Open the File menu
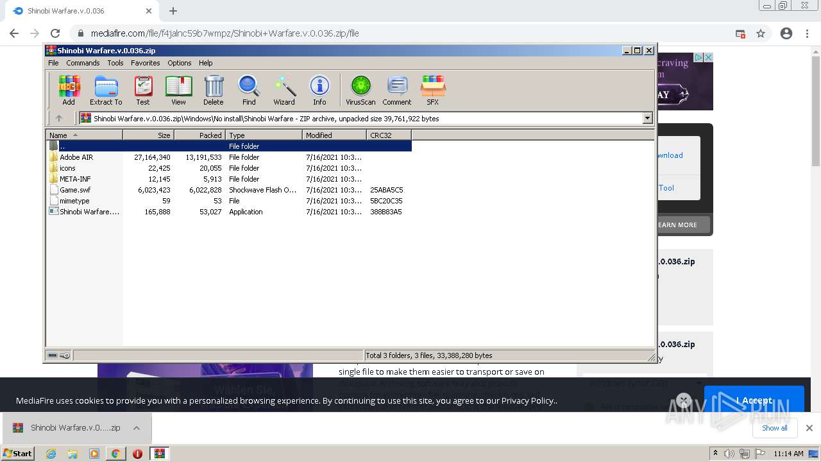Image resolution: width=821 pixels, height=462 pixels. click(x=53, y=63)
